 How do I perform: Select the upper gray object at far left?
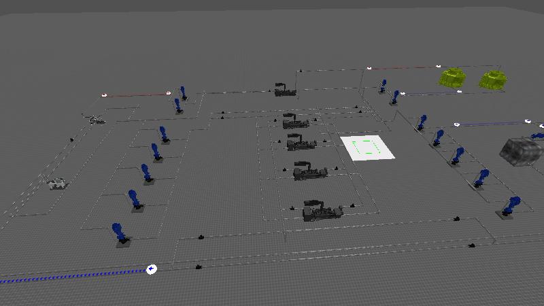[x=94, y=120]
